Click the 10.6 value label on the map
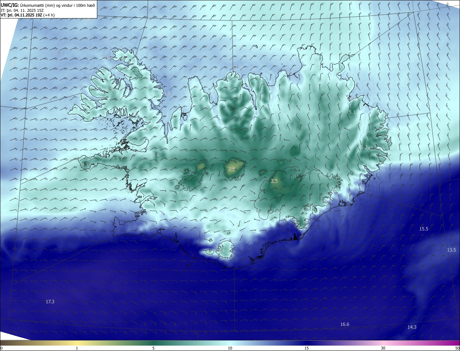The height and width of the screenshot is (351, 460). [x=13, y=64]
